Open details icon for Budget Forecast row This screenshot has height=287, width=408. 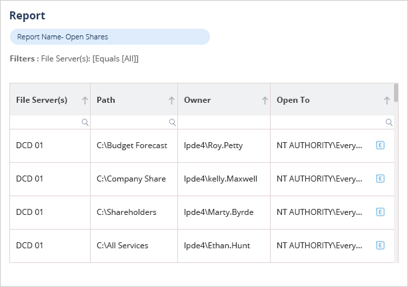380,145
